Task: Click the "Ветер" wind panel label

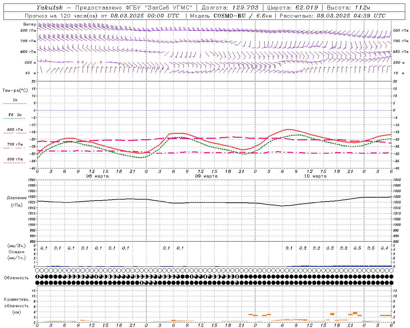Action: coord(29,24)
